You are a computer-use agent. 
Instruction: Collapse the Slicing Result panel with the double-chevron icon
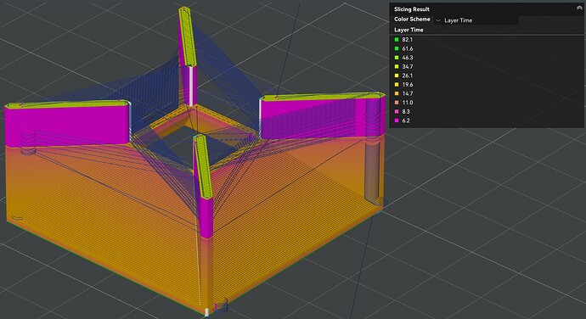coord(579,8)
